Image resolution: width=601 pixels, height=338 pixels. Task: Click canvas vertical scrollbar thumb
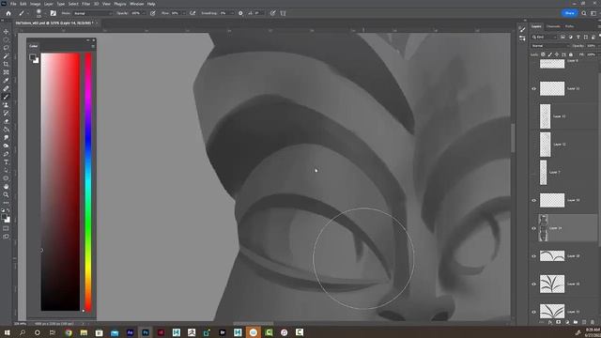coord(513,138)
